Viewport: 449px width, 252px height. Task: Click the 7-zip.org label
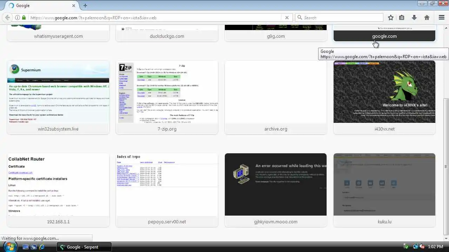pos(167,129)
